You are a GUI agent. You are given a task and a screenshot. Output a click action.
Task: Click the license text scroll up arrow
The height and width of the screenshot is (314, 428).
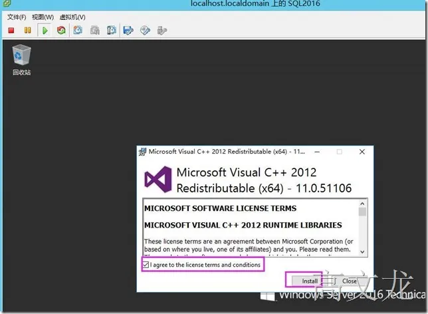362,204
